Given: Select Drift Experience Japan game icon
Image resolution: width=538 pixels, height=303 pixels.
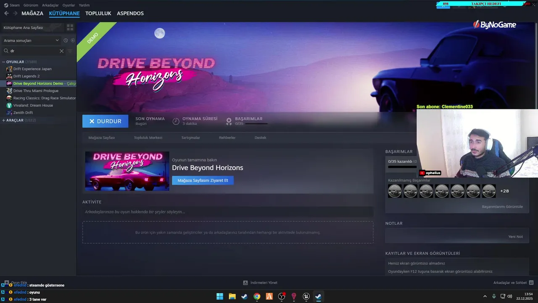Looking at the screenshot, I should coord(9,69).
